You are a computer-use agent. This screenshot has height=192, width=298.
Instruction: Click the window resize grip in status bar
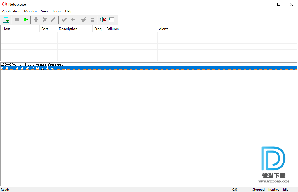296,190
